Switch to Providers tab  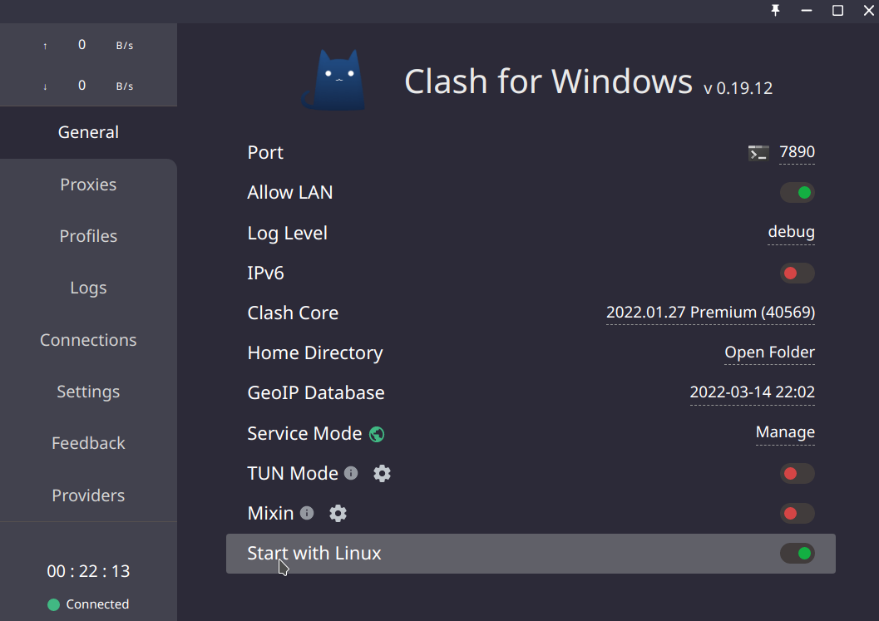point(89,495)
